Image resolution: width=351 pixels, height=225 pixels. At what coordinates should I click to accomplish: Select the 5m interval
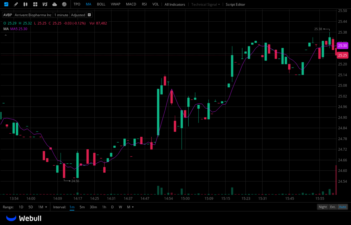pos(82,207)
